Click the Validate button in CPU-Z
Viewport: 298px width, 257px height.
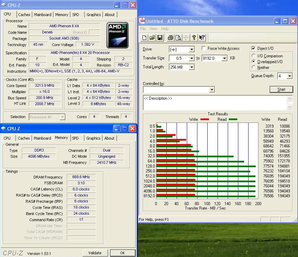(95, 253)
